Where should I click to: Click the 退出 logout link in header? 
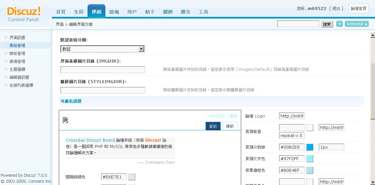point(336,9)
